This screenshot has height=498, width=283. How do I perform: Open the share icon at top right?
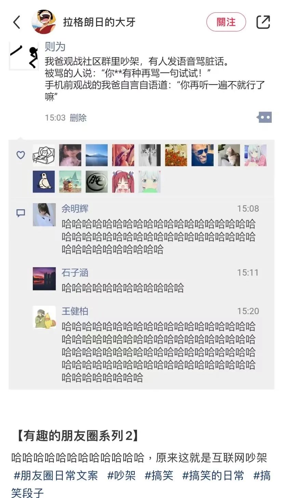tap(263, 22)
